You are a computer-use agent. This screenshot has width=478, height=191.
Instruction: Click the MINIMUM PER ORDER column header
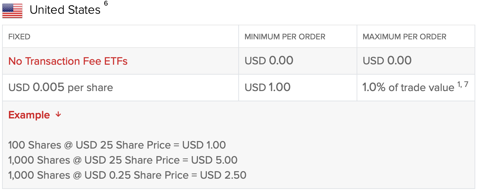285,37
